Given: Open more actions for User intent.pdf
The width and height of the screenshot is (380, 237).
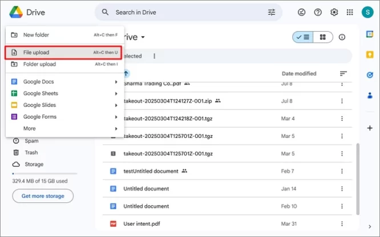Looking at the screenshot, I should click(x=342, y=224).
